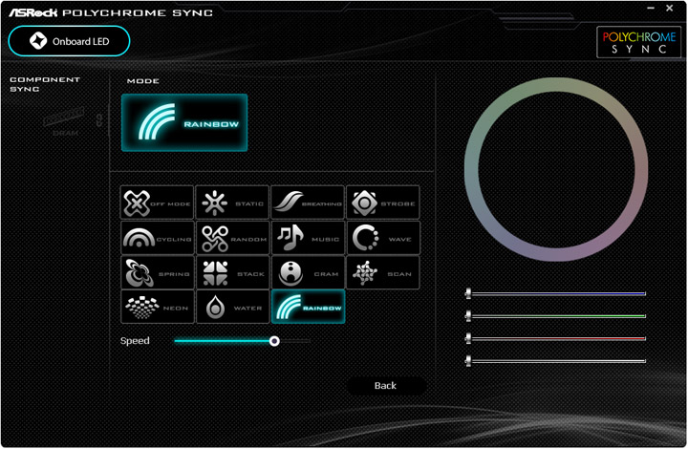Screen dimensions: 688x449
Task: Select the DRAM component icon
Action: pyautogui.click(x=64, y=121)
